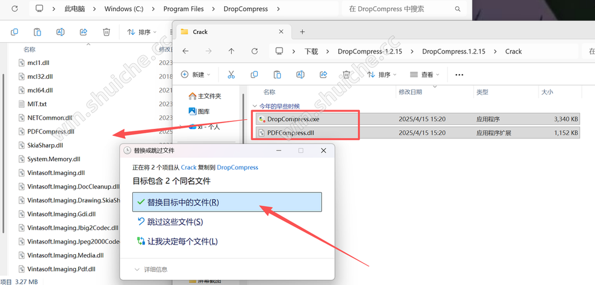Select the MIT.txt file in the list
This screenshot has width=595, height=285.
click(x=37, y=104)
